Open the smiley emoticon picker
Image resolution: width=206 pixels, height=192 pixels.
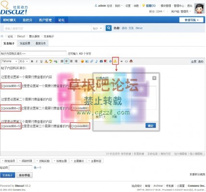click(82, 61)
